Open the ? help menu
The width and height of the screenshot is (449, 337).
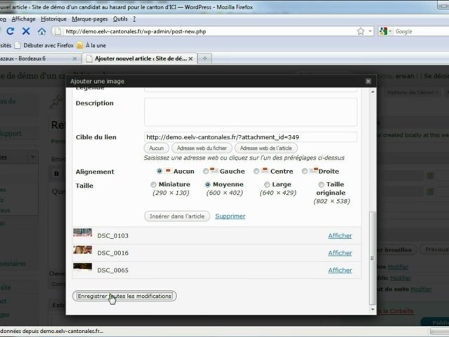tap(134, 19)
